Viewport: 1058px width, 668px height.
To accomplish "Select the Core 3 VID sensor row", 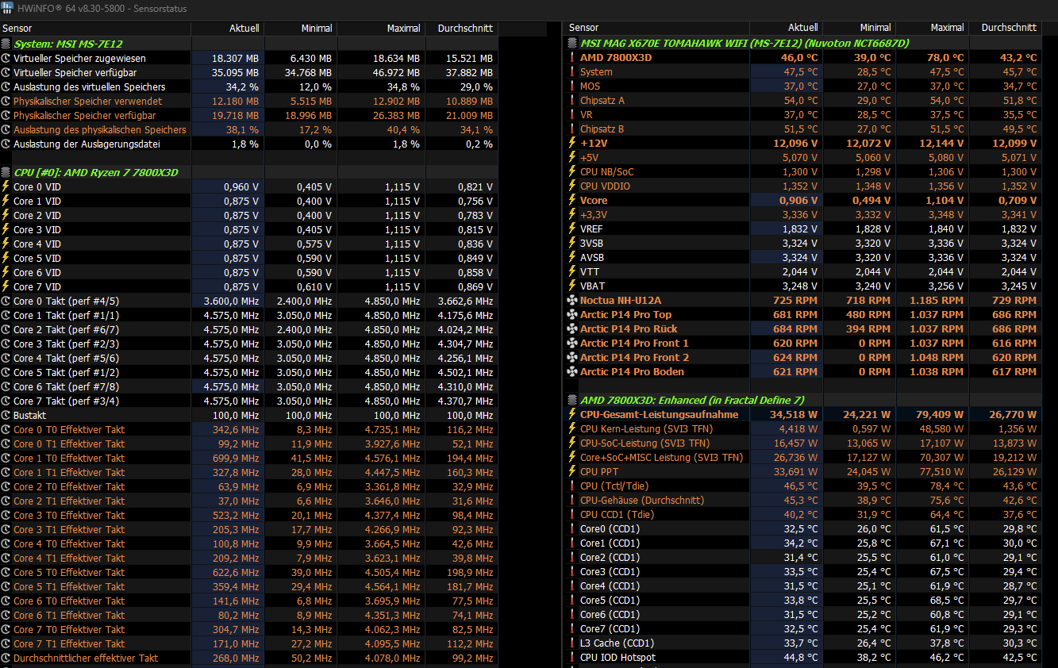I will tap(249, 230).
